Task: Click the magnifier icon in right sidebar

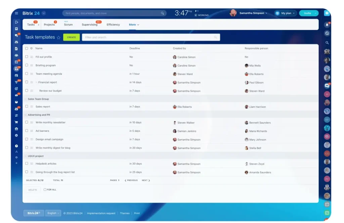Action: coord(327,43)
